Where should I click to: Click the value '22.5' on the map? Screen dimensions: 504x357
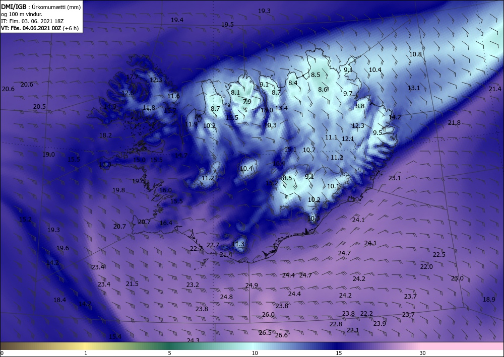click(x=439, y=255)
